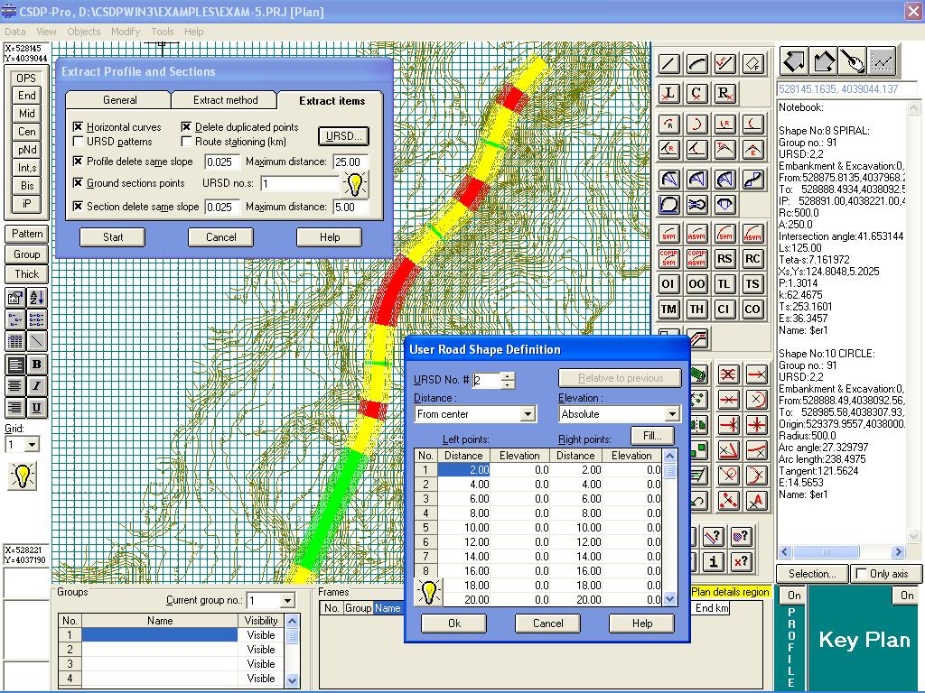Confirm with Ok in User Road Shape Definition
Viewport: 925px width, 693px height.
coord(454,624)
